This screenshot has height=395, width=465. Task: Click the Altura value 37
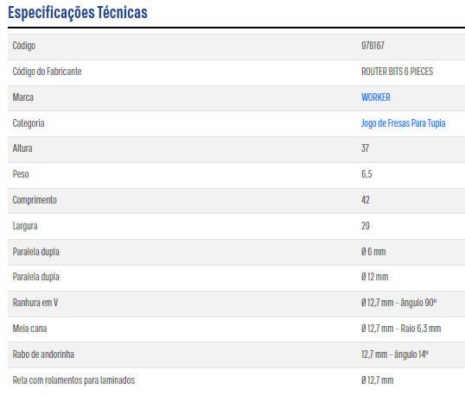point(365,148)
